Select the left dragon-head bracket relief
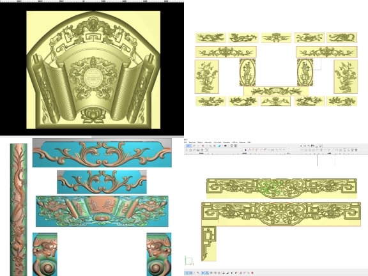The width and height of the screenshot is (368, 276). 45,254
